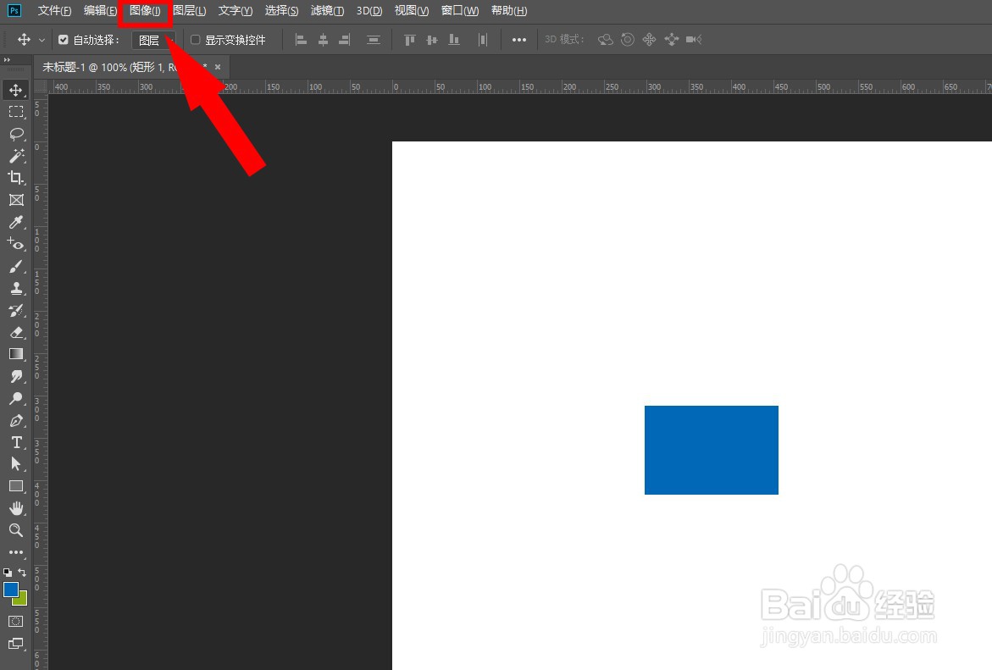Select the Horizontal Type tool

click(16, 442)
